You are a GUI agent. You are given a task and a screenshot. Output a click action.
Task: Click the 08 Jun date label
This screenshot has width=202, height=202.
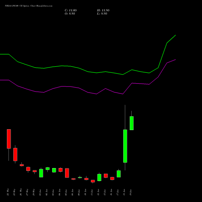click(72, 192)
